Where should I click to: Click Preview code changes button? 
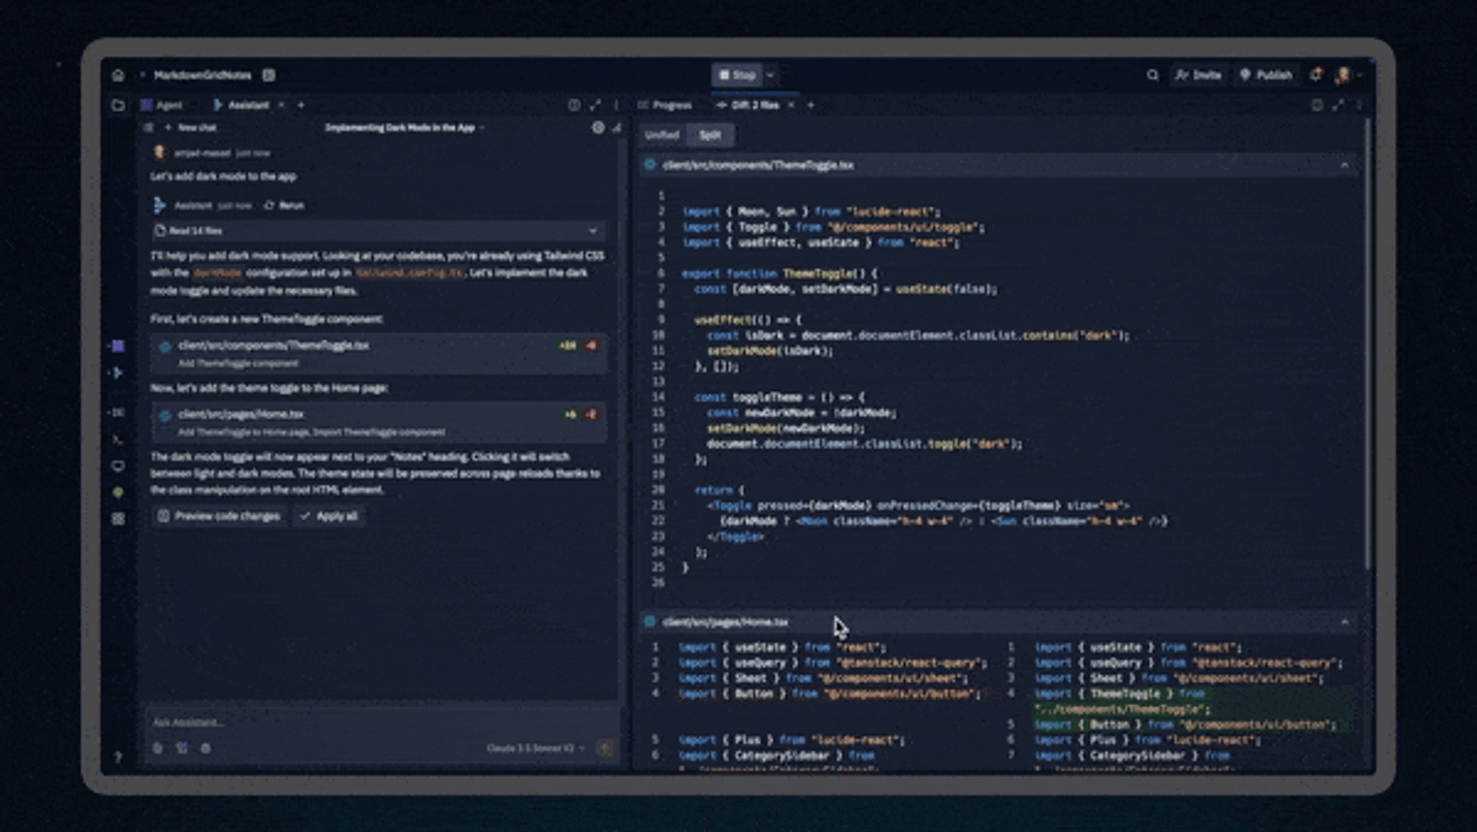(219, 516)
